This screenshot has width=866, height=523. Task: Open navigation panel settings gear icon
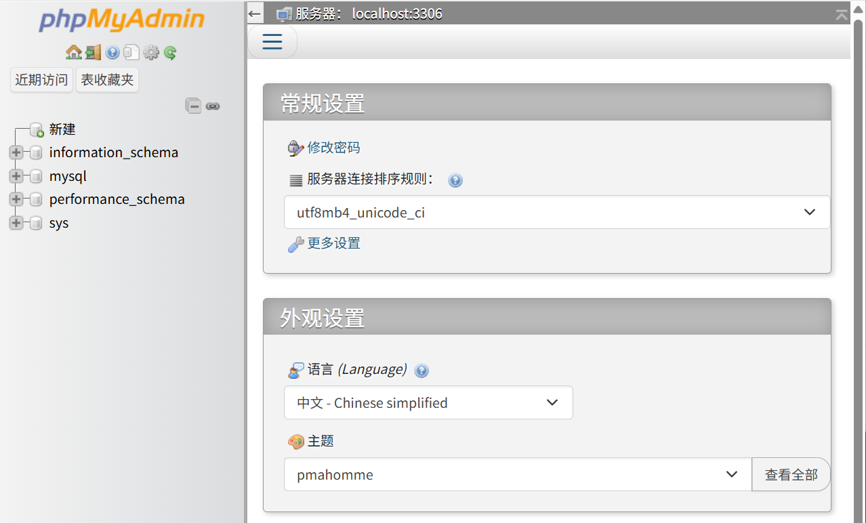point(150,52)
